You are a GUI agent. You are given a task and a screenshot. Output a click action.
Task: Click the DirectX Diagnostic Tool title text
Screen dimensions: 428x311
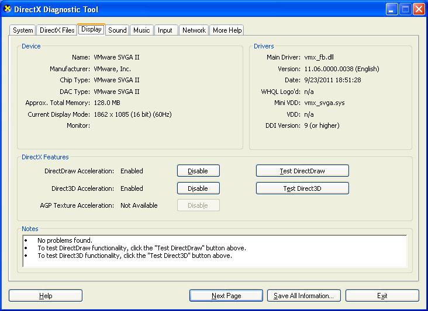[x=56, y=9]
